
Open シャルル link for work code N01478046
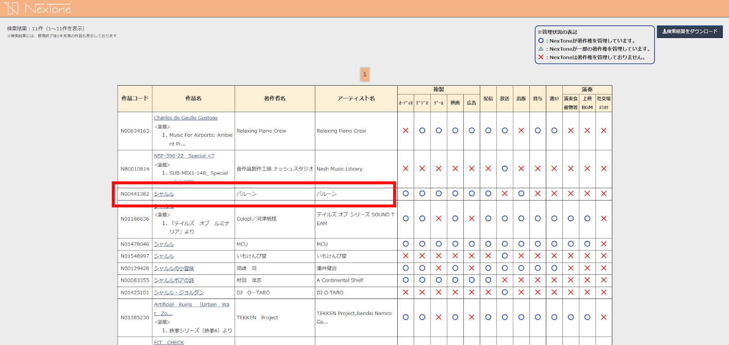(x=164, y=244)
